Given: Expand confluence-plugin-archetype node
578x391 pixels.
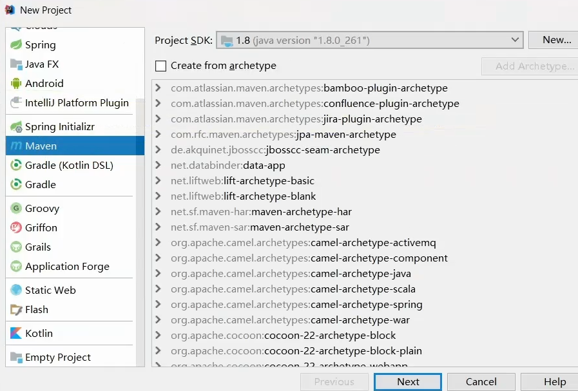Looking at the screenshot, I should (158, 103).
